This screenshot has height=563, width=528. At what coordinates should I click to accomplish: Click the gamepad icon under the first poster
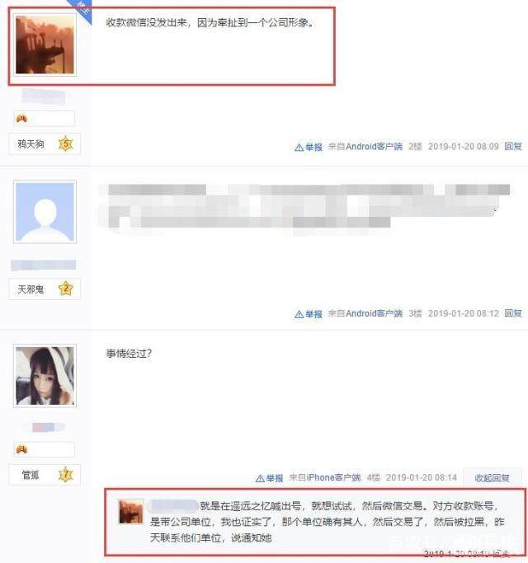click(21, 118)
